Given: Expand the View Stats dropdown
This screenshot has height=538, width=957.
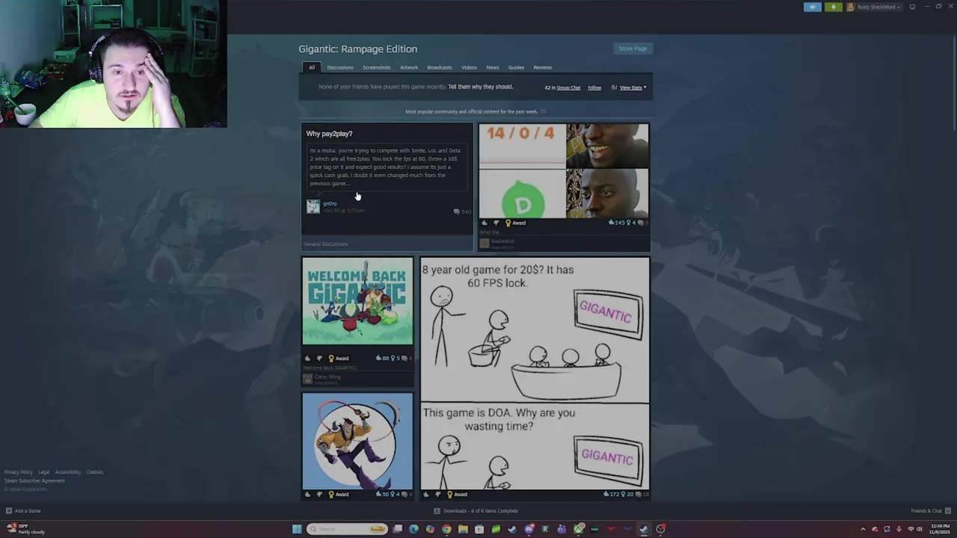Looking at the screenshot, I should click(633, 87).
